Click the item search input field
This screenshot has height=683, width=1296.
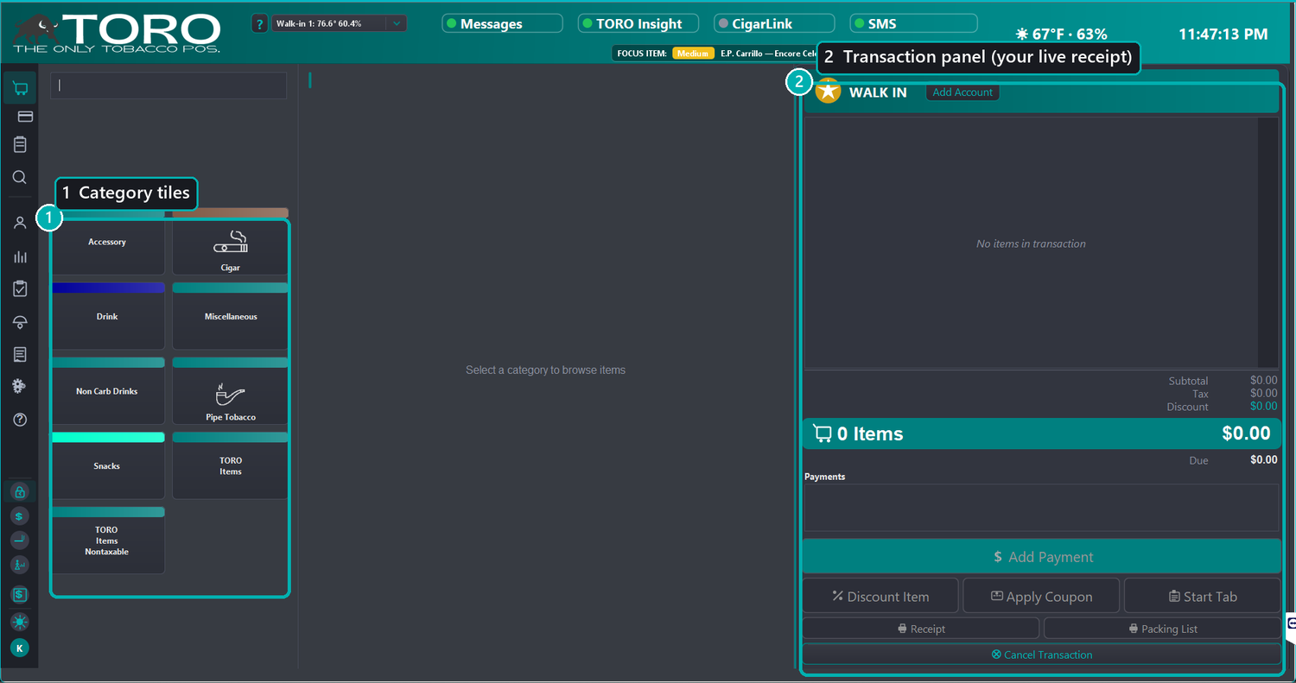(168, 85)
